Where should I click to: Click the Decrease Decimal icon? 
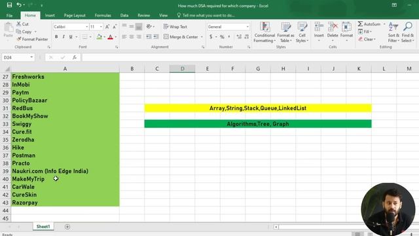247,37
